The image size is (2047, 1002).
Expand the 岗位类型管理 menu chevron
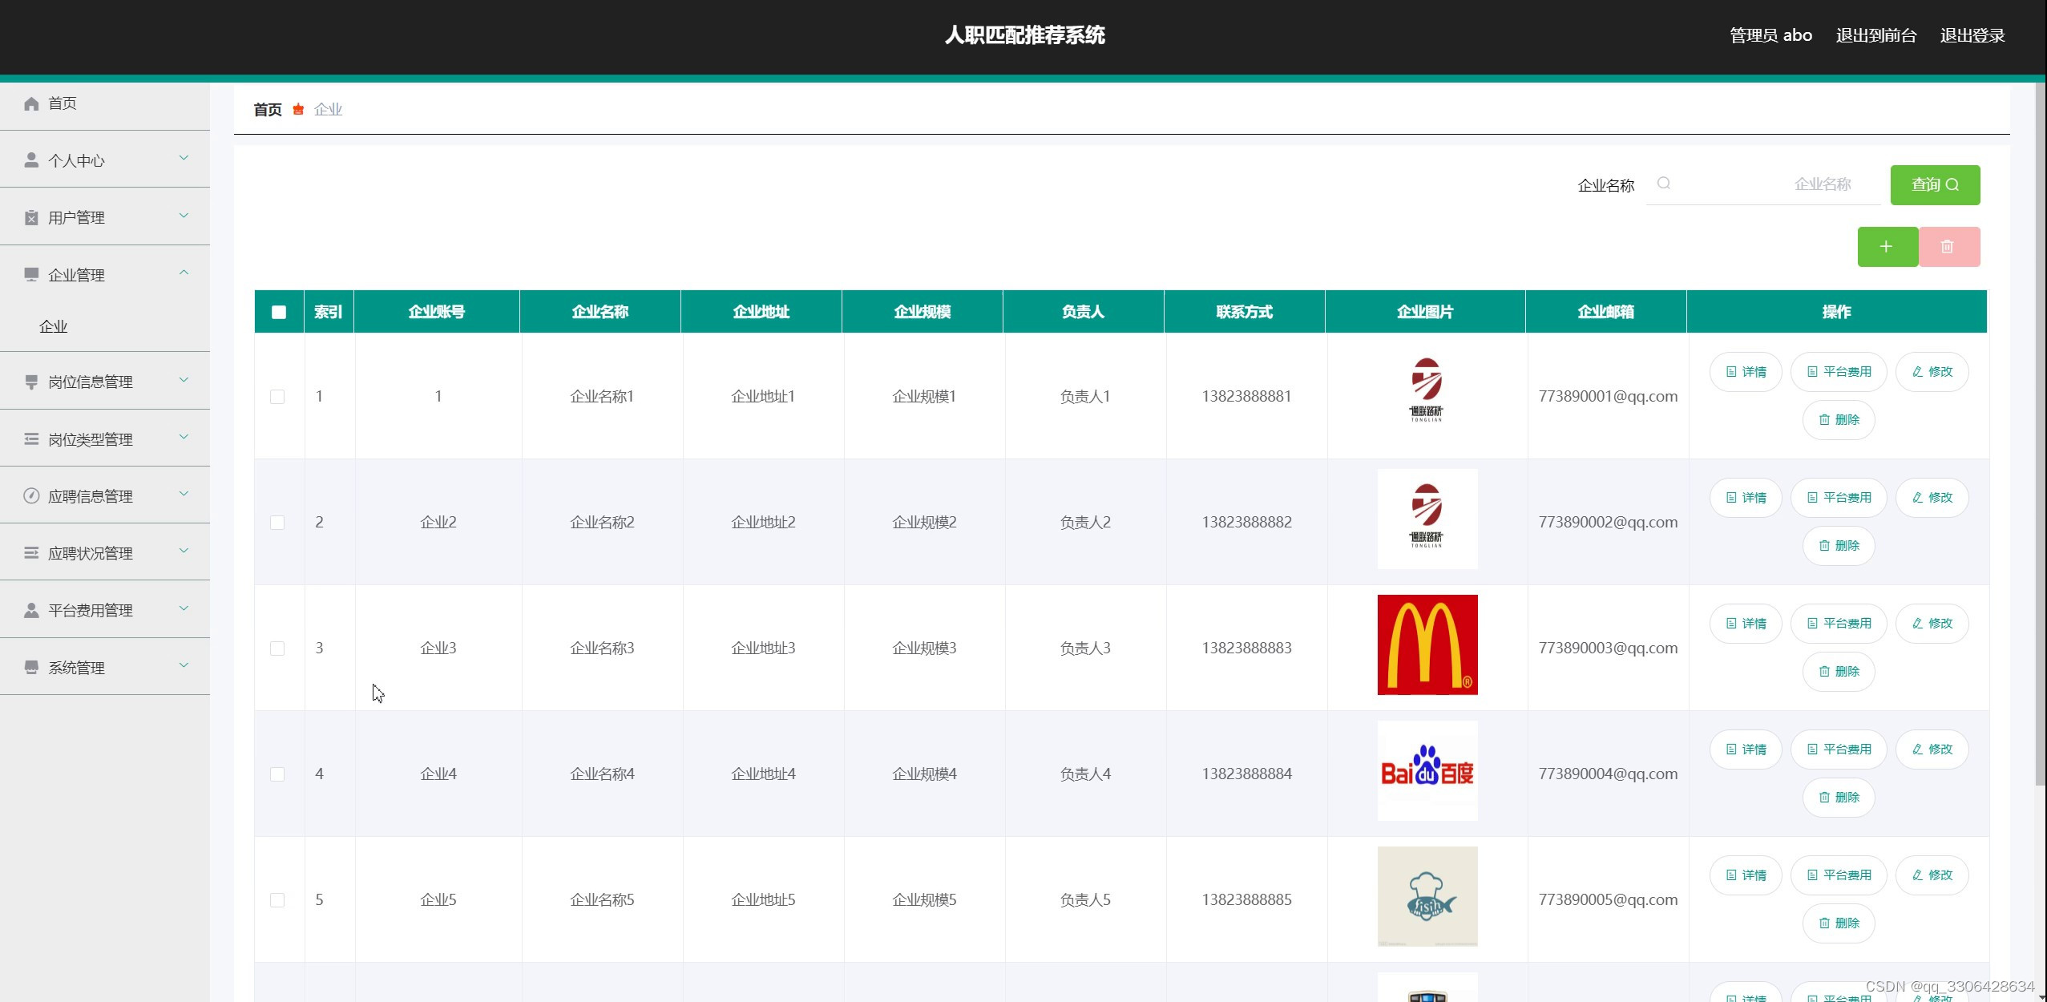pyautogui.click(x=184, y=438)
